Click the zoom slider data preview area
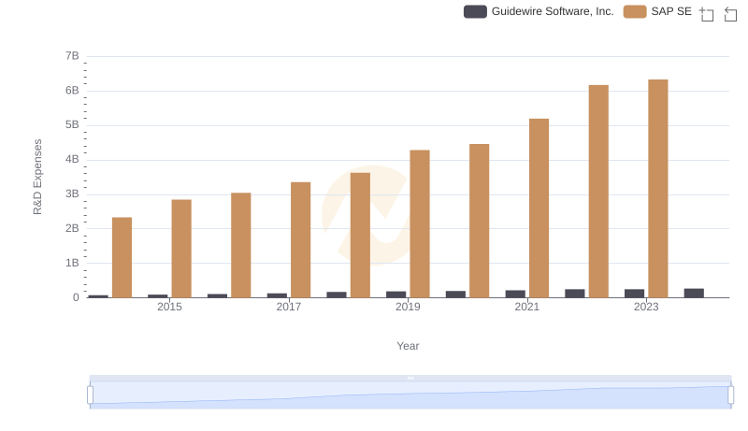This screenshot has height=431, width=748. point(410,395)
